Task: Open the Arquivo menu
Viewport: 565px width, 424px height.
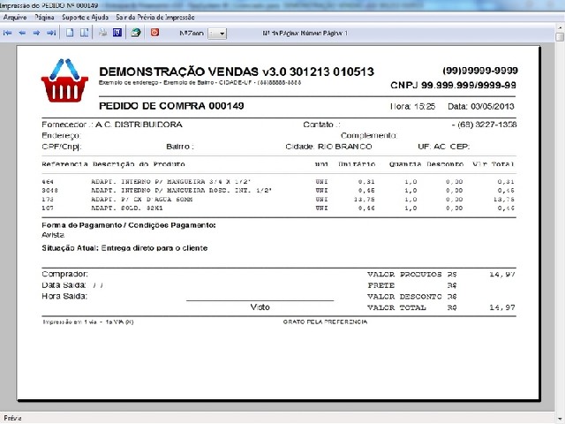Action: point(16,17)
